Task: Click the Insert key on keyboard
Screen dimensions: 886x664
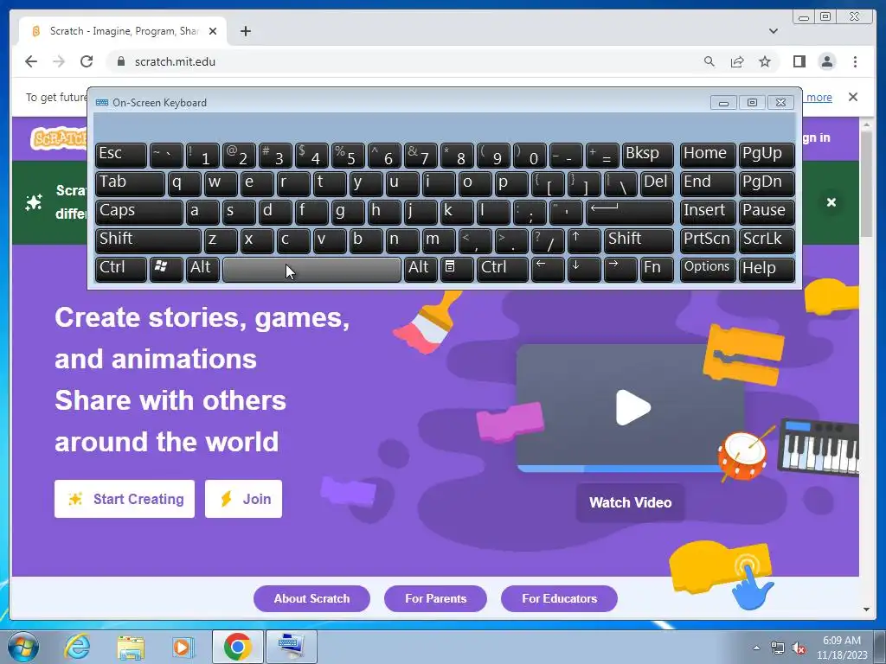Action: pos(708,212)
